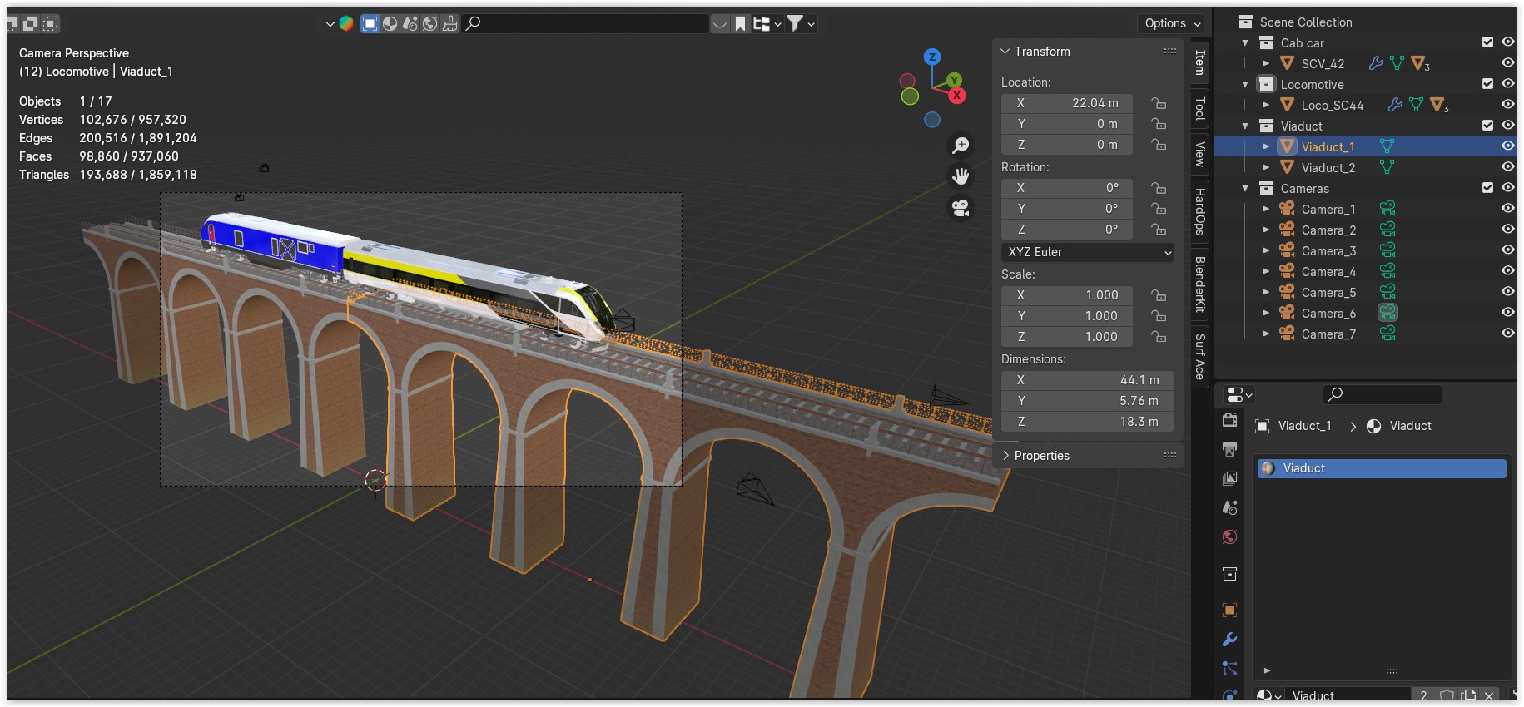Toggle the lock next to Scale Z
This screenshot has width=1524, height=707.
[1158, 337]
